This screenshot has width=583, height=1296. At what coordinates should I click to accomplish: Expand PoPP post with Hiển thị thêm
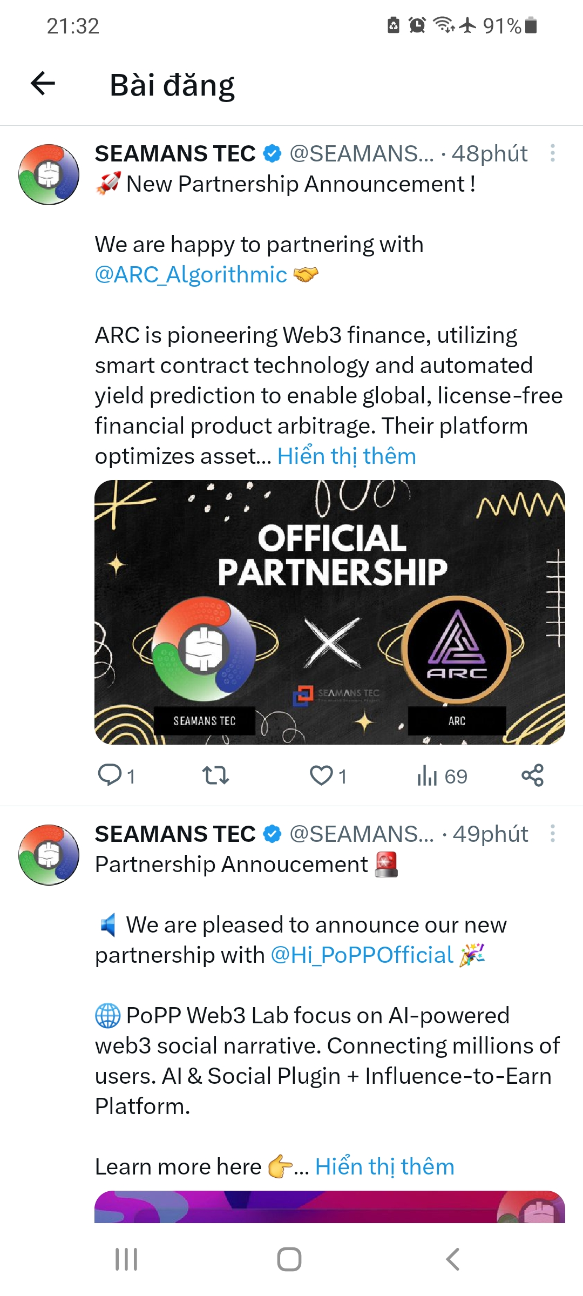click(x=384, y=1167)
